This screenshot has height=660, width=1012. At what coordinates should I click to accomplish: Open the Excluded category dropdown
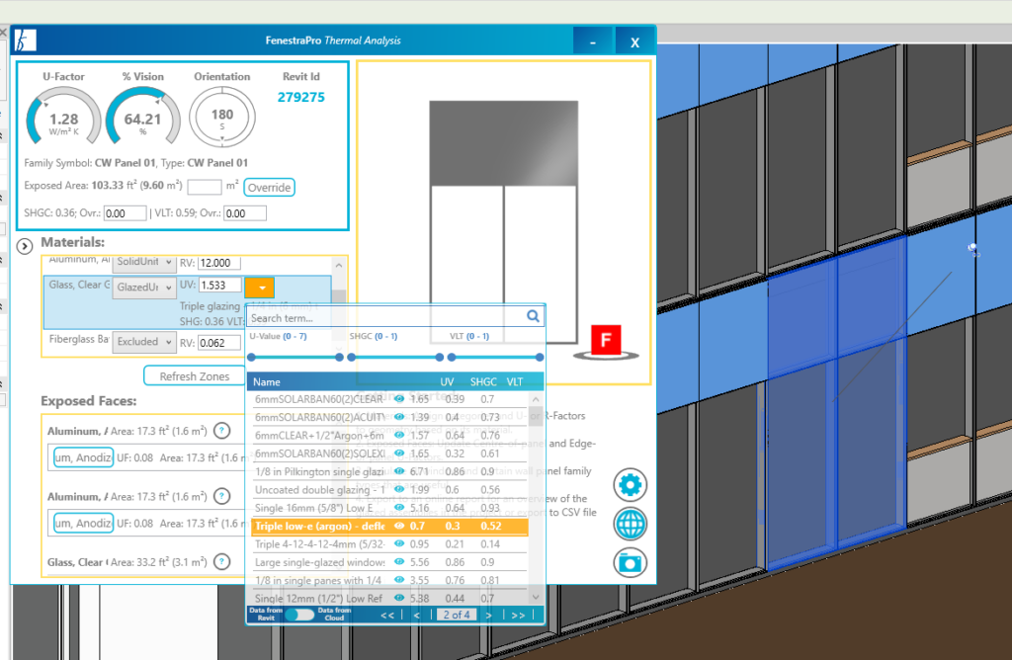pos(144,342)
